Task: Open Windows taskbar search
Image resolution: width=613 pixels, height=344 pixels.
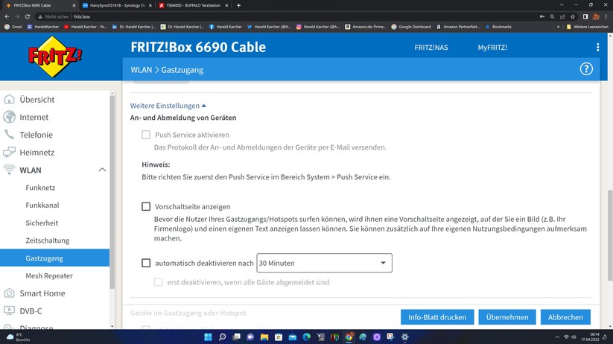Action: pyautogui.click(x=222, y=337)
